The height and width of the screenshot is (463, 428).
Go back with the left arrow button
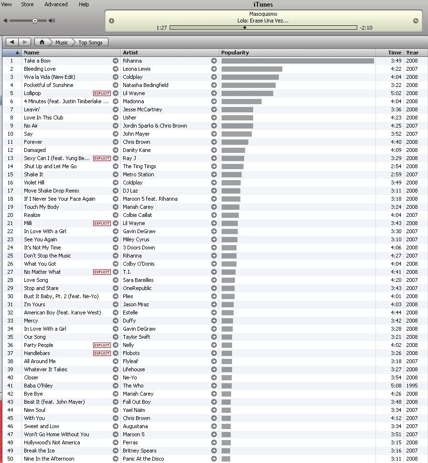pyautogui.click(x=12, y=43)
